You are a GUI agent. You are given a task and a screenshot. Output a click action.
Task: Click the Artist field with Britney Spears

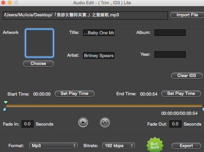point(99,55)
